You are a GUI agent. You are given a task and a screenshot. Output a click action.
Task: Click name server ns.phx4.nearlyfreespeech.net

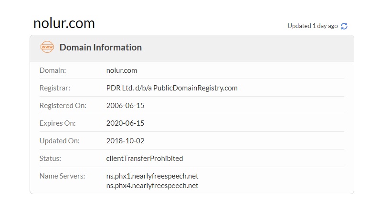tap(152, 186)
